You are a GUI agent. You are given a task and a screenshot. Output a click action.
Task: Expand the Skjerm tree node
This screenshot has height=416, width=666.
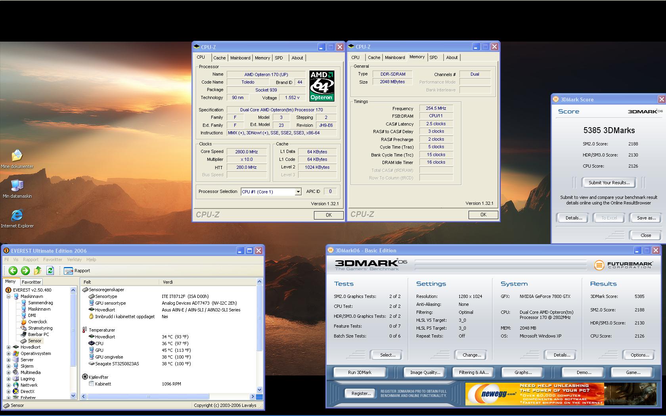pos(9,366)
